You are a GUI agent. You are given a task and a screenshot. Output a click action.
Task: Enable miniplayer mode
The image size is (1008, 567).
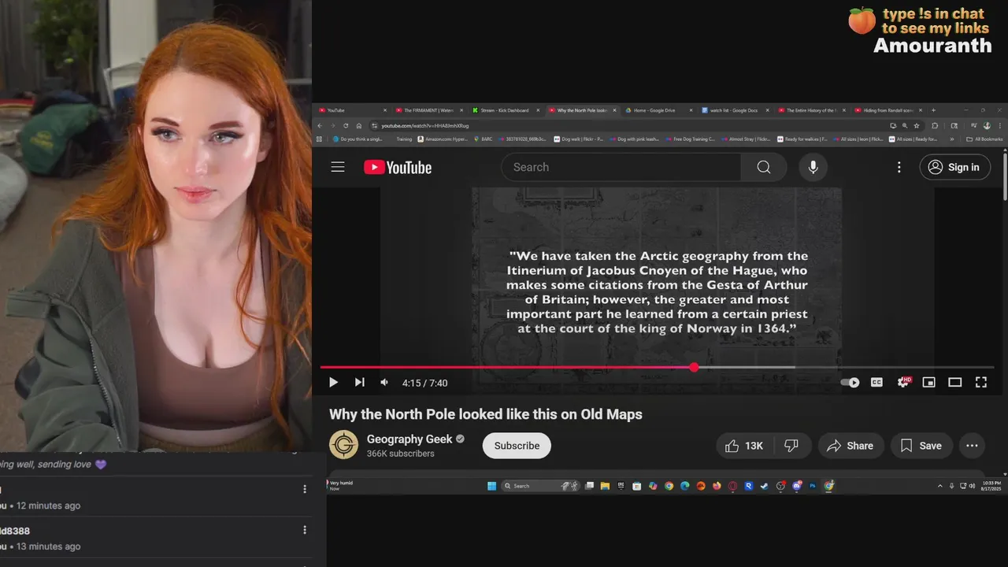pos(929,383)
